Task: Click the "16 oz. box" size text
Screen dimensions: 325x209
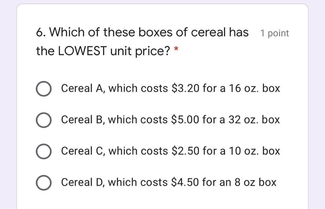Action: coord(254,88)
